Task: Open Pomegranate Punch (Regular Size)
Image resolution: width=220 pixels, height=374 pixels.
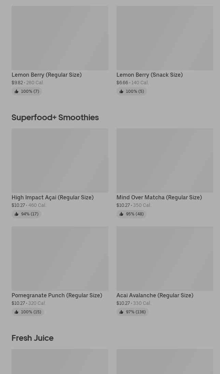Action: tap(57, 295)
